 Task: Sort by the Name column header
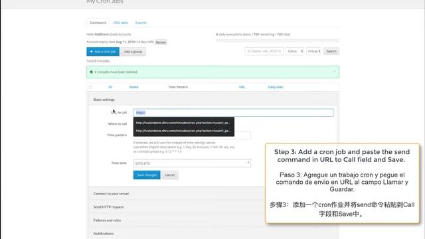(x=133, y=87)
